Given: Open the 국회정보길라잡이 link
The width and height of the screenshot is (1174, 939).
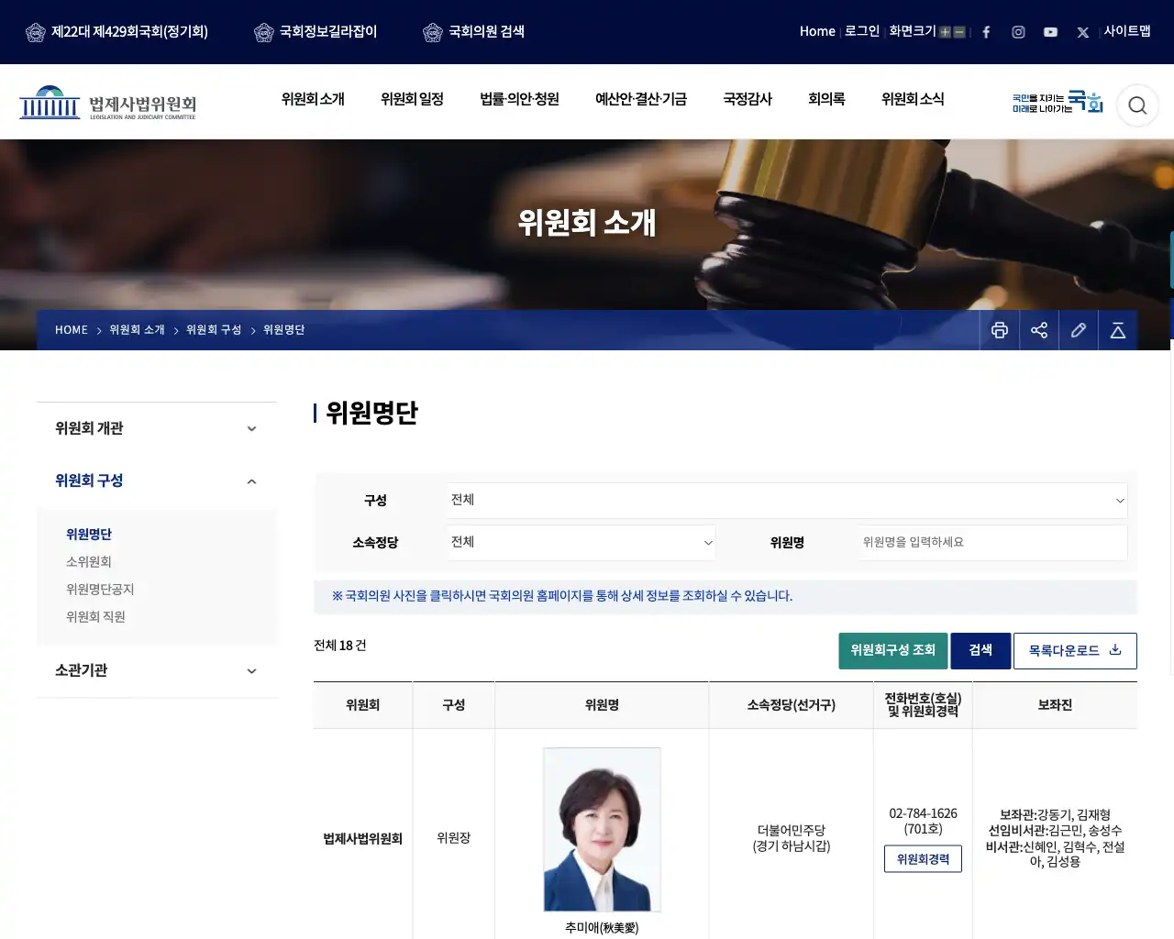Looking at the screenshot, I should tap(316, 32).
